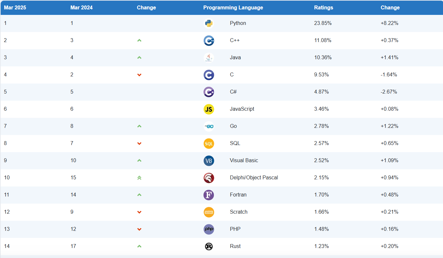Click the 2.57% rating for SQL
Image resolution: width=443 pixels, height=258 pixels.
pos(321,143)
